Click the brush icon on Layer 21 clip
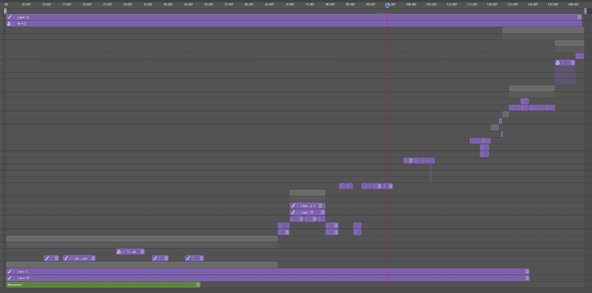Screen dimensions: 592x293 (x=9, y=17)
